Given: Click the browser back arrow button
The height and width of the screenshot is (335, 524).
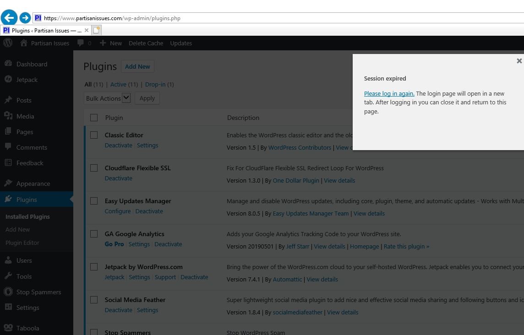Looking at the screenshot, I should pos(9,18).
